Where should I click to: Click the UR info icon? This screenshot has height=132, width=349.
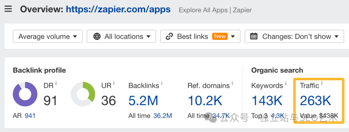pos(114,83)
